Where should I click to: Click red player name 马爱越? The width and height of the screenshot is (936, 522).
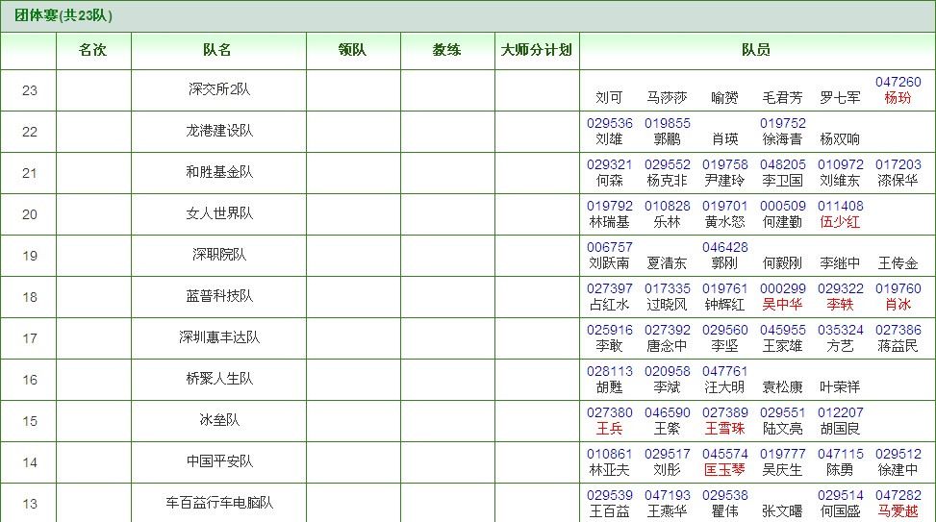coord(898,511)
